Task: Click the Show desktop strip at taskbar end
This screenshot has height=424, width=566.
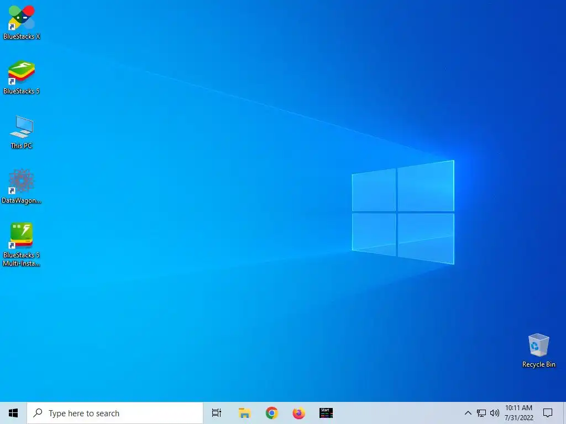Action: pyautogui.click(x=564, y=413)
